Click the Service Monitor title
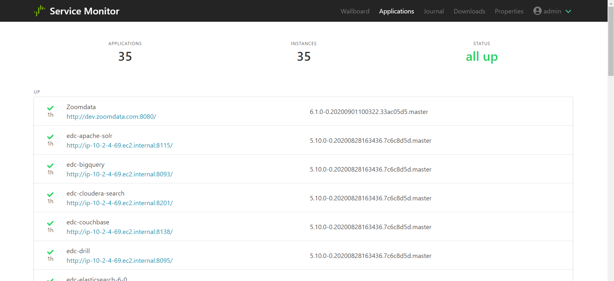 pos(85,11)
